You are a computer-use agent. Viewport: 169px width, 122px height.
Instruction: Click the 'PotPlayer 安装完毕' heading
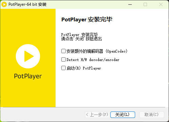click(x=87, y=19)
